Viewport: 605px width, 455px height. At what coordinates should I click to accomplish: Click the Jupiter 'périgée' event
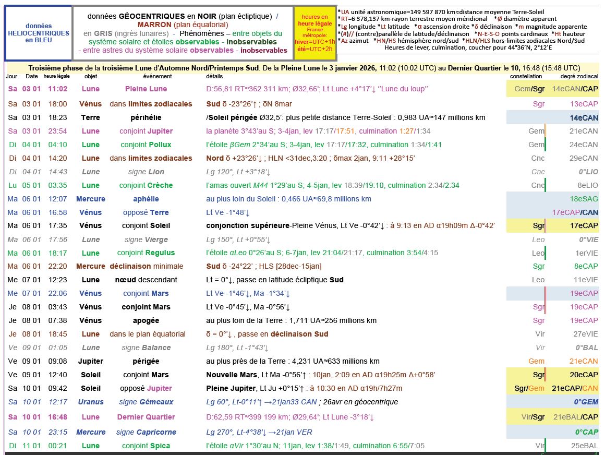coord(146,361)
